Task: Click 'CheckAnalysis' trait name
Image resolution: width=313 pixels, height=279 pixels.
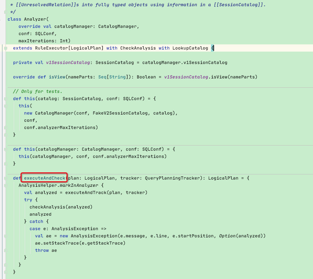Action: (138, 48)
